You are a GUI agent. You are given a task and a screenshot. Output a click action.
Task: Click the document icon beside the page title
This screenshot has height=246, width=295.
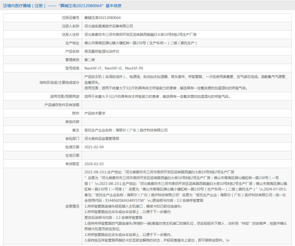(5, 6)
